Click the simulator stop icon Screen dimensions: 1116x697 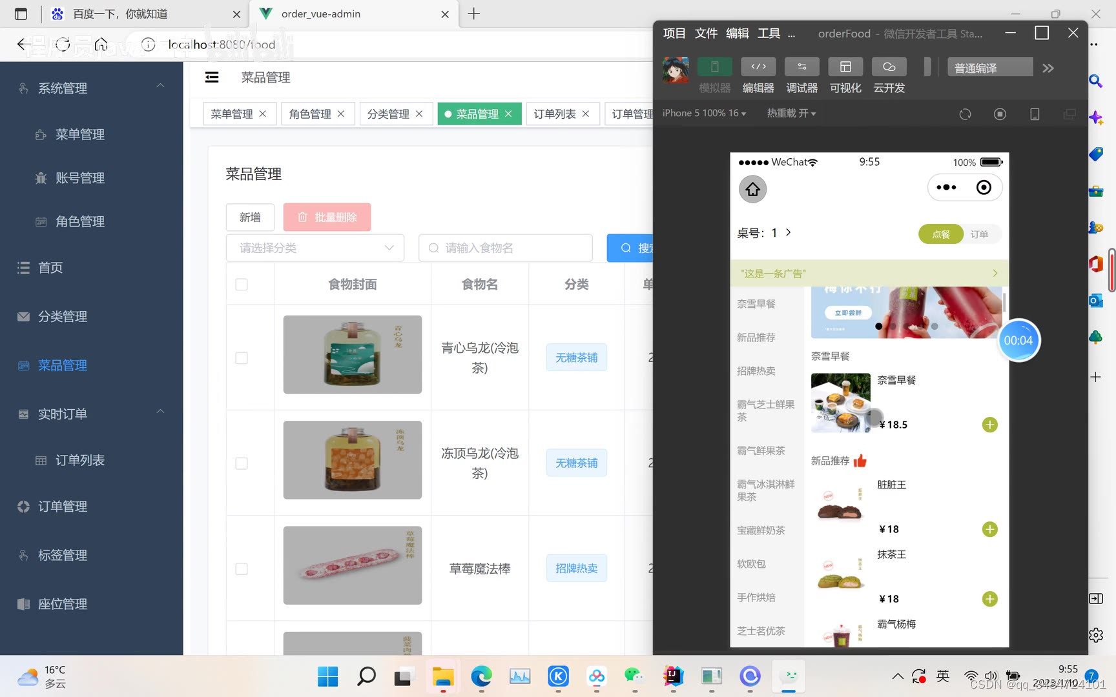pos(1000,114)
